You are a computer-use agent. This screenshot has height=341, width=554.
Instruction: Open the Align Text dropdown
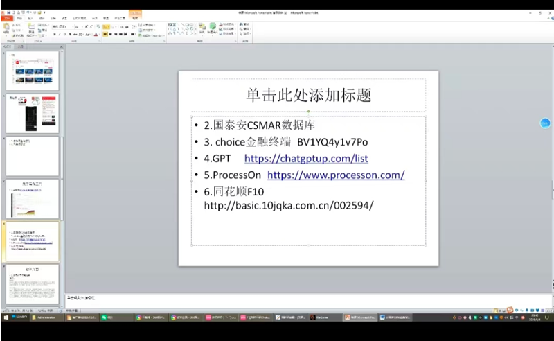(x=146, y=30)
